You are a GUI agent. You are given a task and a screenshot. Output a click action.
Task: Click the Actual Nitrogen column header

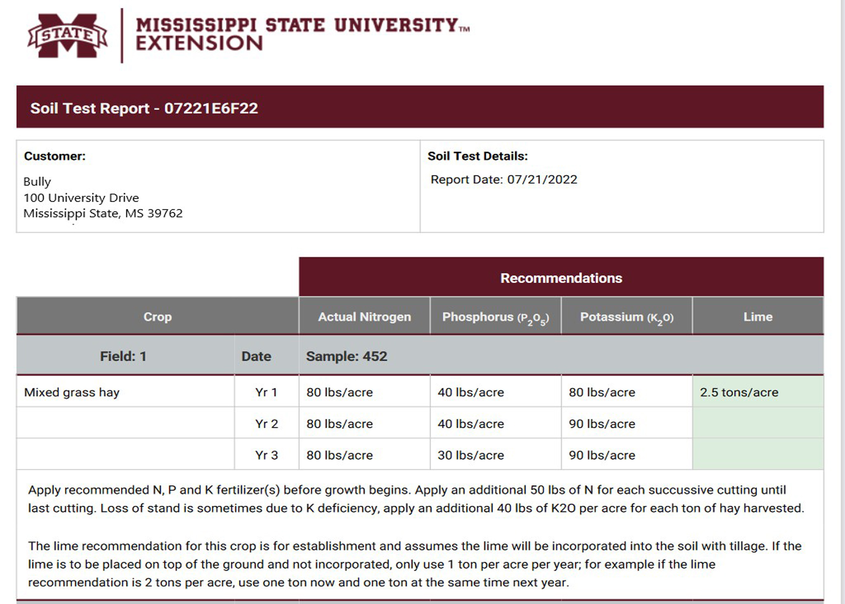coord(365,316)
